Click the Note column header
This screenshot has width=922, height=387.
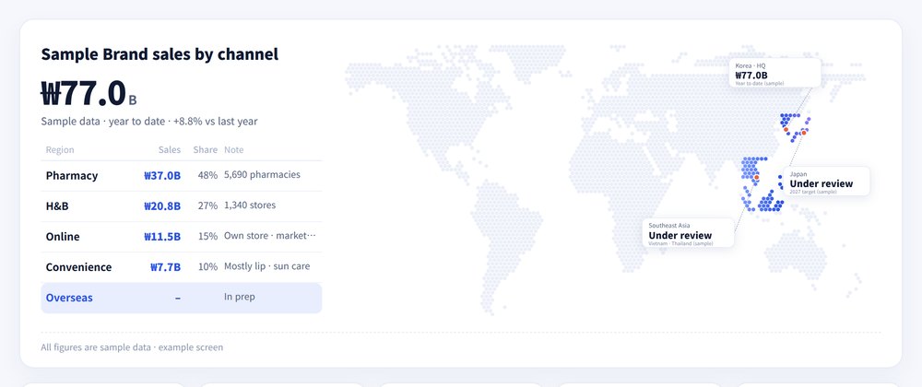coord(234,150)
